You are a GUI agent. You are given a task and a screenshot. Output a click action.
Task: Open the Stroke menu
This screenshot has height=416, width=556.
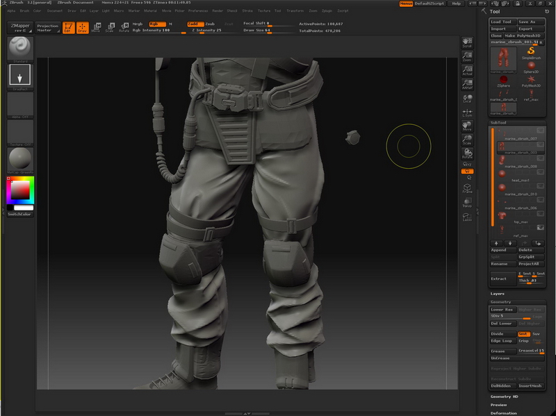247,10
